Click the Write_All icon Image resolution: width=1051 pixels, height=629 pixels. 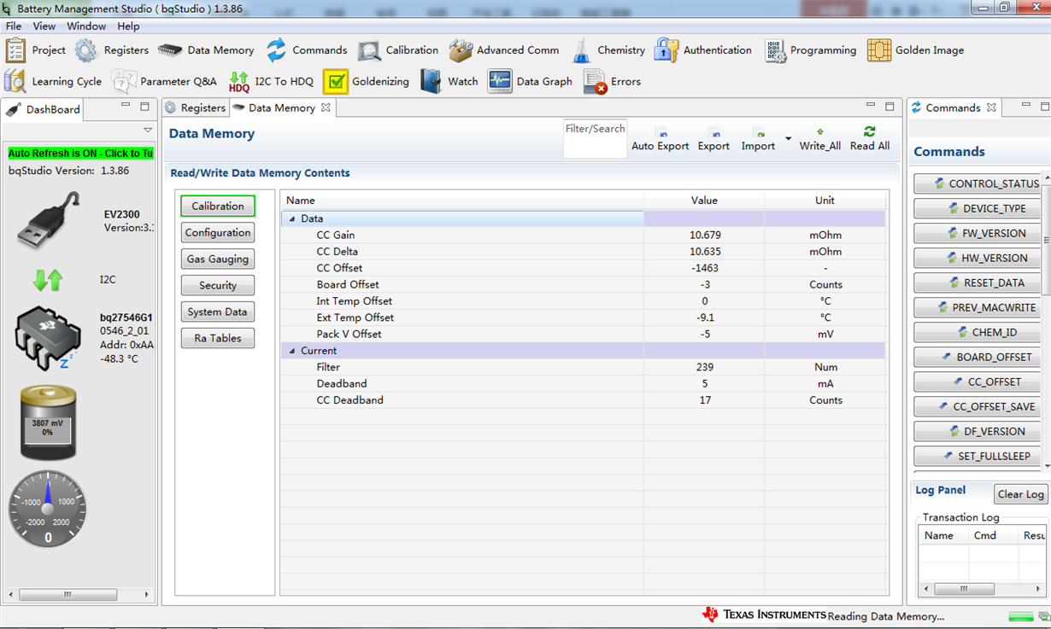[820, 132]
